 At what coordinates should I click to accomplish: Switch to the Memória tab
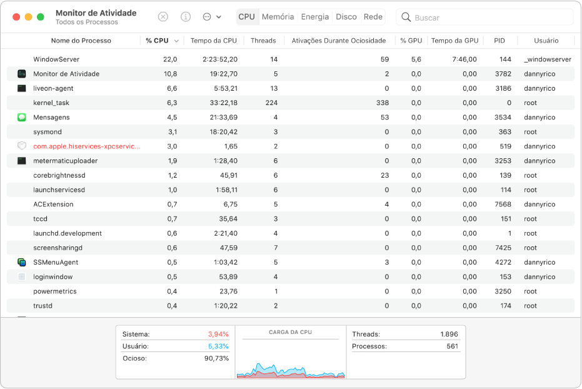[278, 17]
